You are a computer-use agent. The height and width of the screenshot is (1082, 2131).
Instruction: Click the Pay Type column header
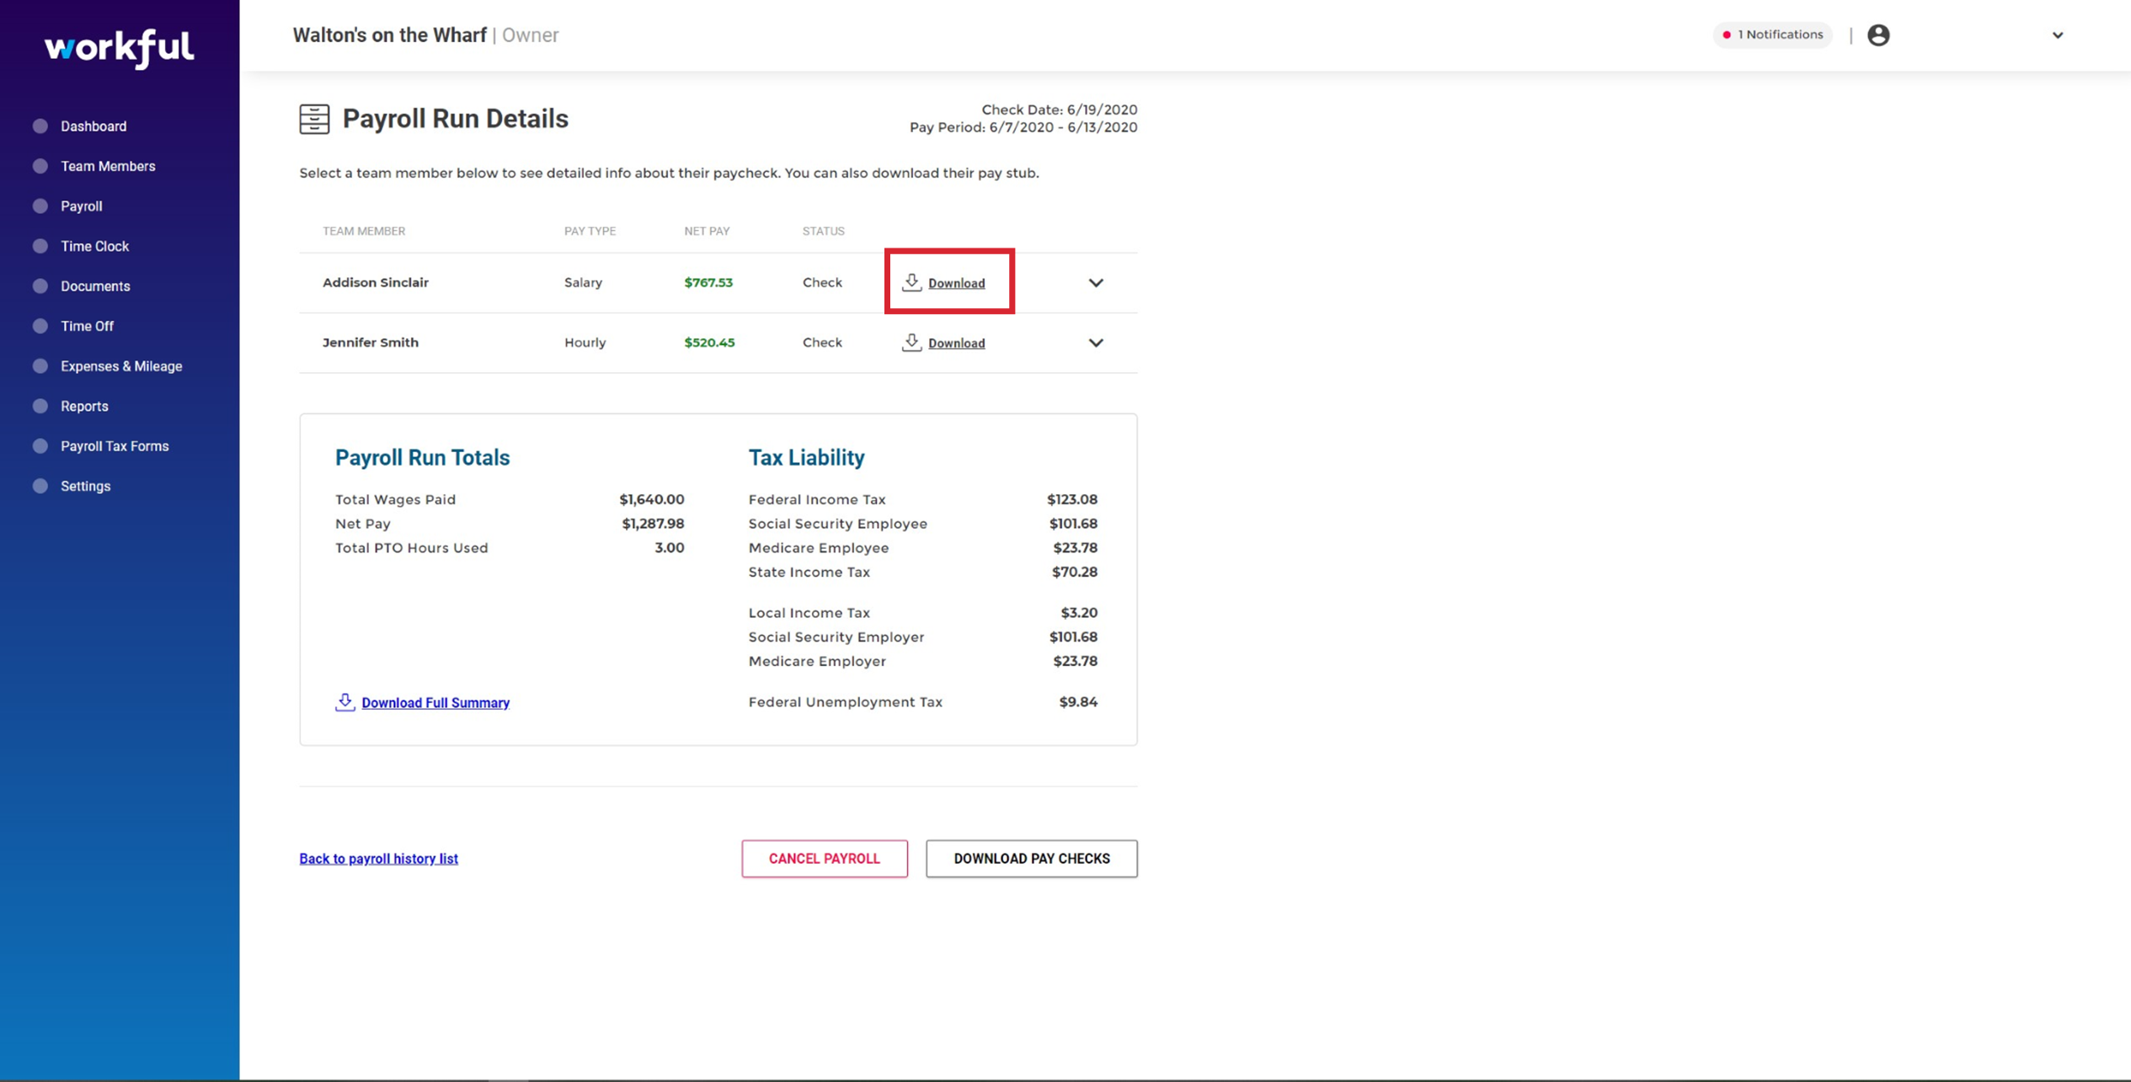pyautogui.click(x=590, y=231)
